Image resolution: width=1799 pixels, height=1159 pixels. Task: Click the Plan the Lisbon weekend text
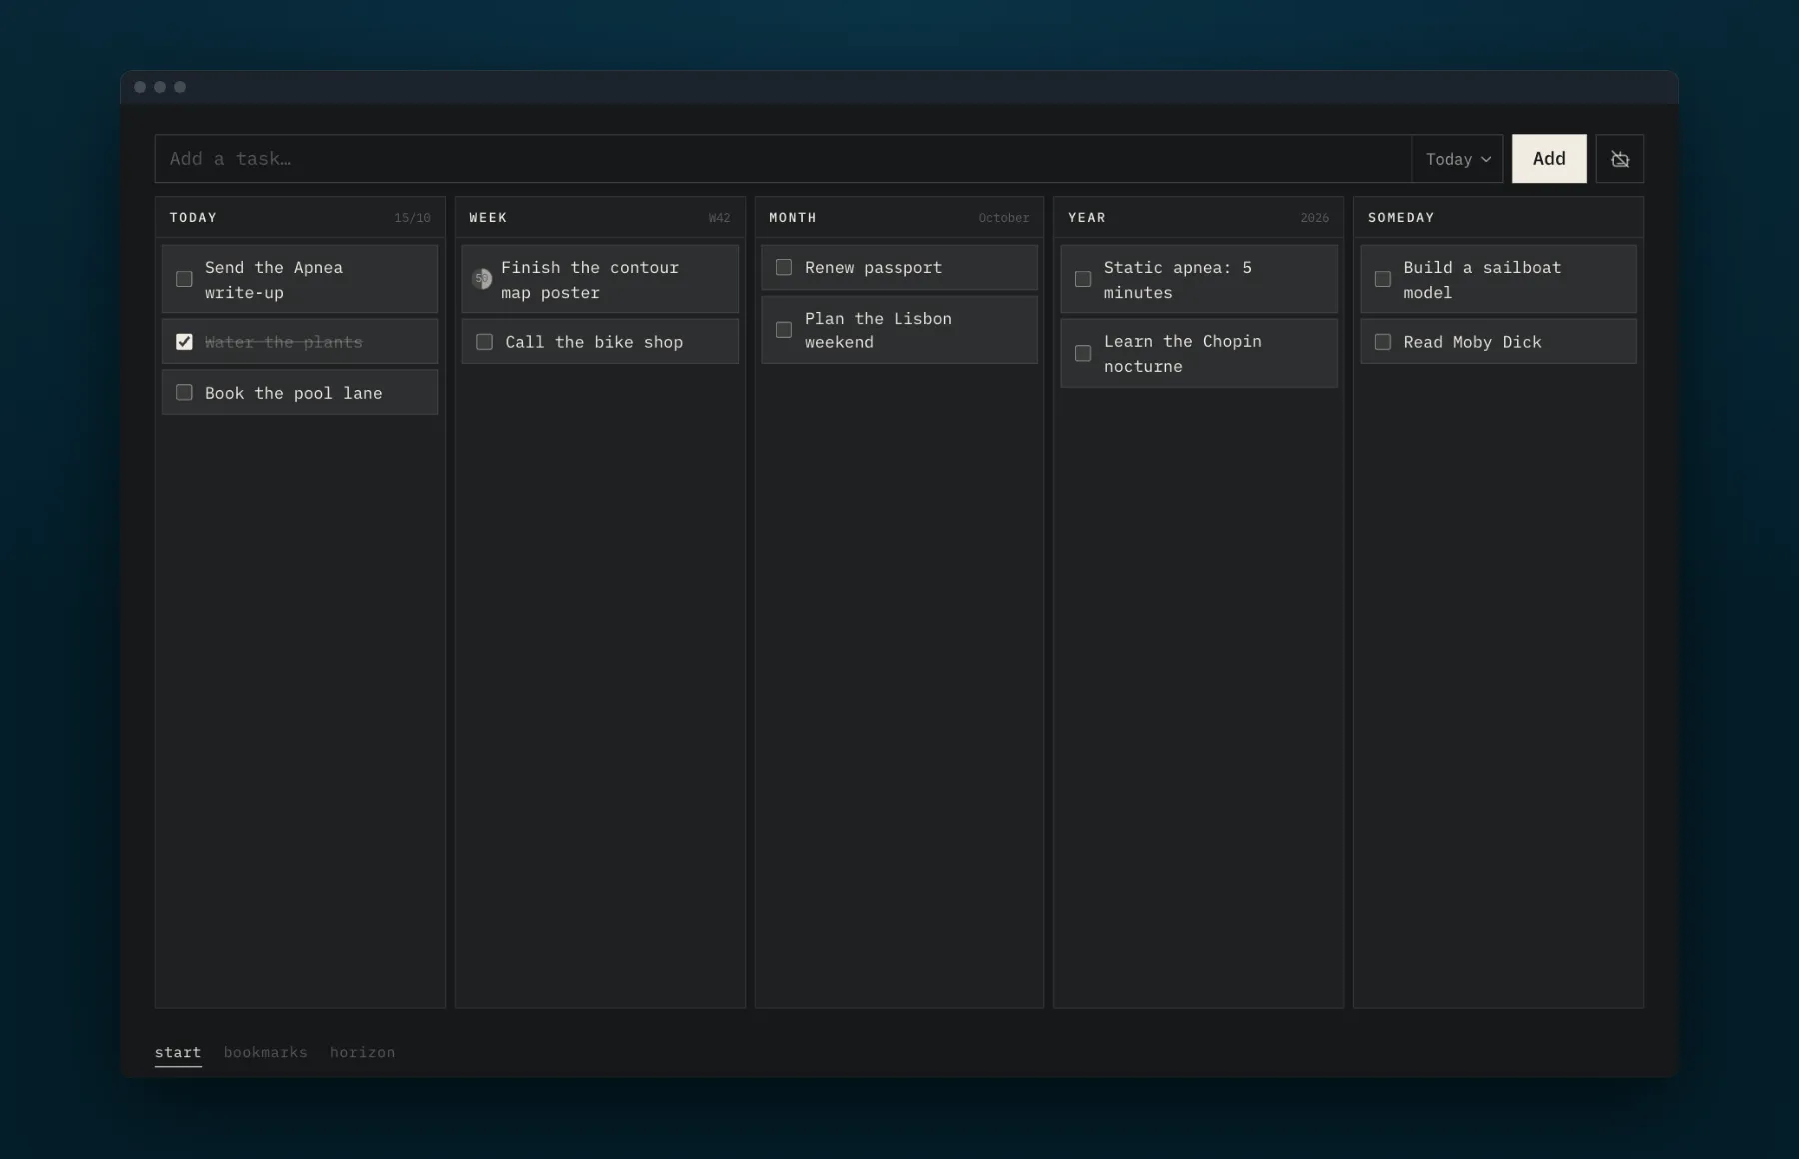(879, 330)
